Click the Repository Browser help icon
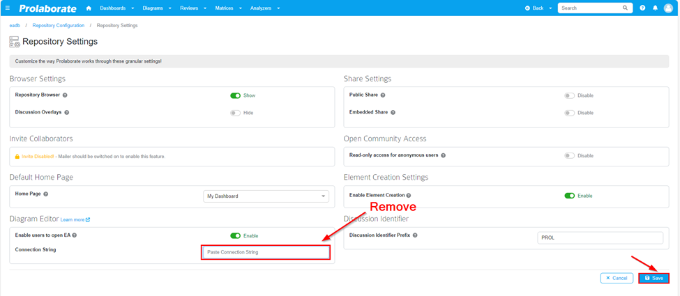The width and height of the screenshot is (680, 296). point(65,95)
